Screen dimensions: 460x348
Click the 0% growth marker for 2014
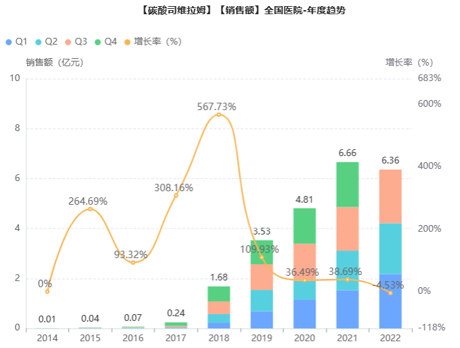[x=47, y=291]
